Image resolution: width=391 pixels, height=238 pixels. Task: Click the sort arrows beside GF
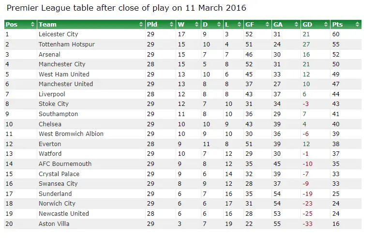click(x=267, y=25)
